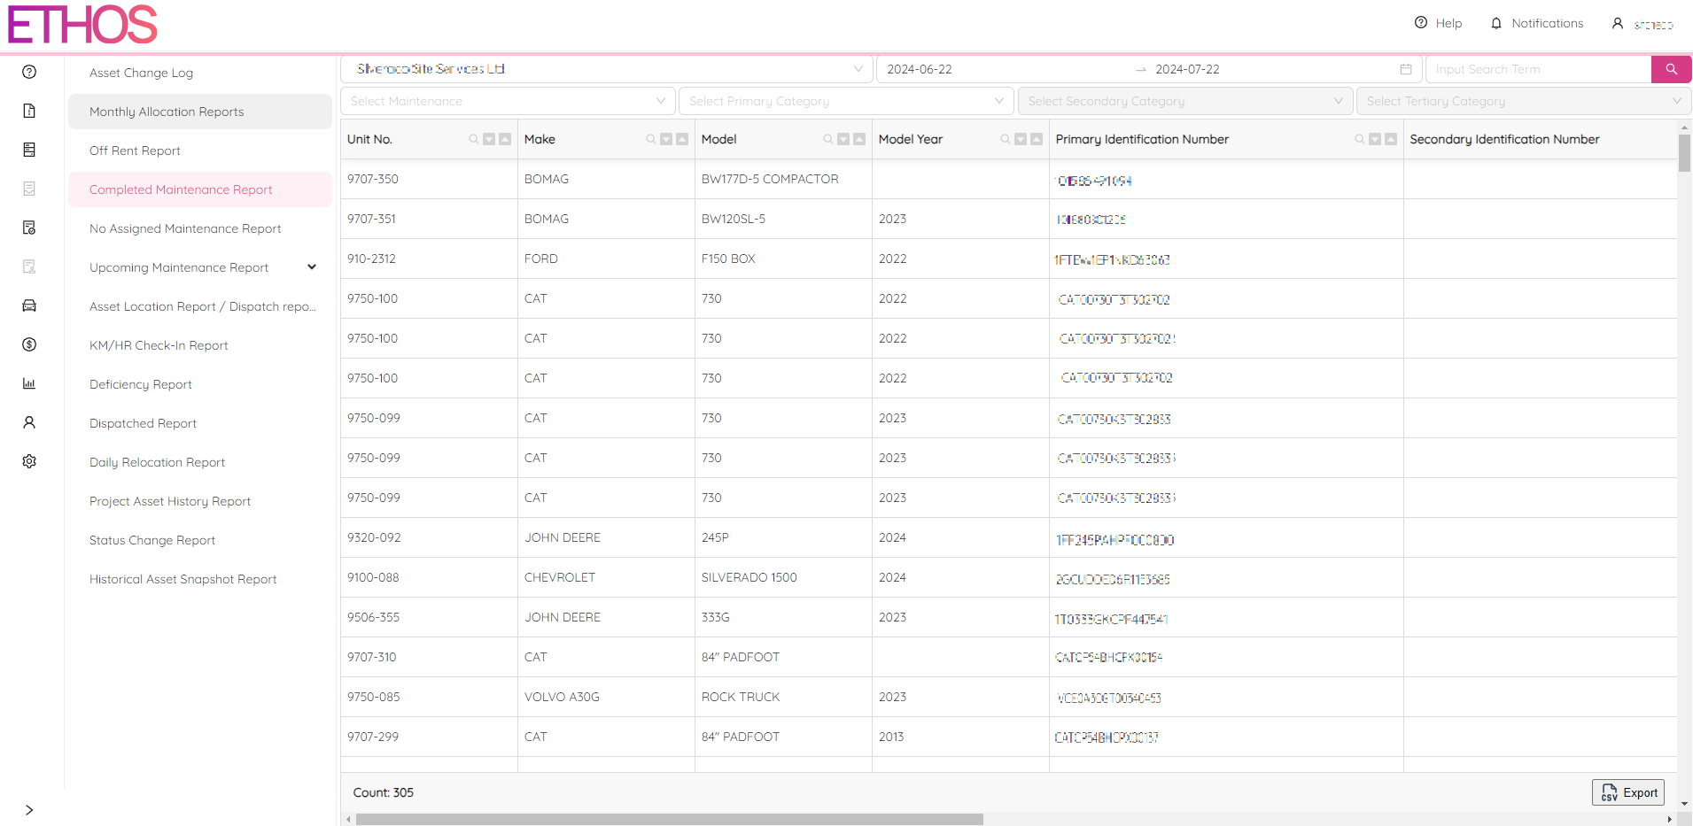Open the dollar billing icon in the sidebar

(29, 344)
